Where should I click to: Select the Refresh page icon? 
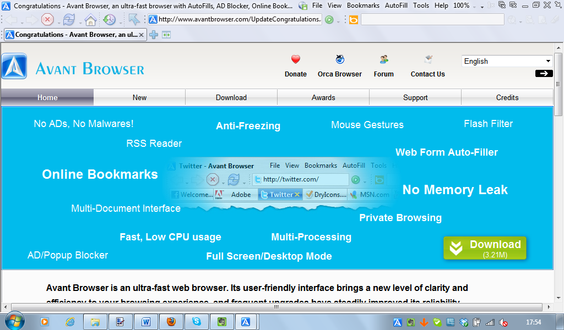69,19
